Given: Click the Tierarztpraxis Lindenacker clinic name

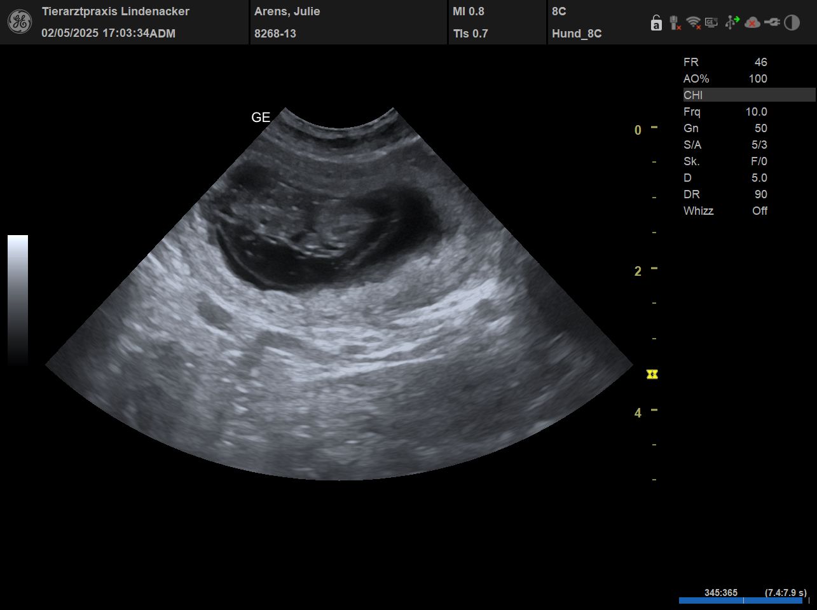Looking at the screenshot, I should [115, 11].
